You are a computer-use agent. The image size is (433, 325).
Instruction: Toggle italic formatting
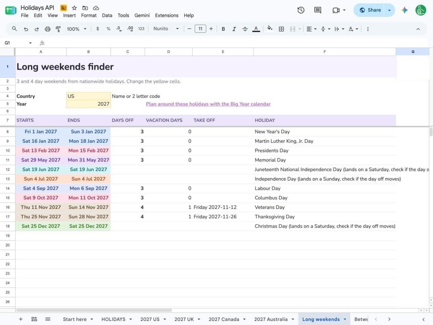pyautogui.click(x=234, y=29)
